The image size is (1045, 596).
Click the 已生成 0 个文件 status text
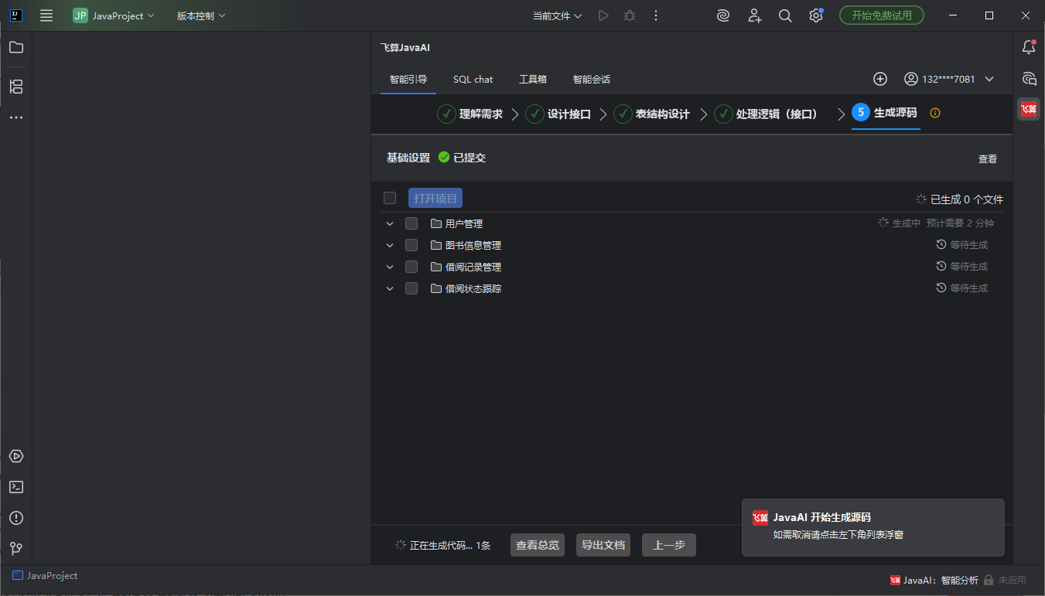(967, 199)
